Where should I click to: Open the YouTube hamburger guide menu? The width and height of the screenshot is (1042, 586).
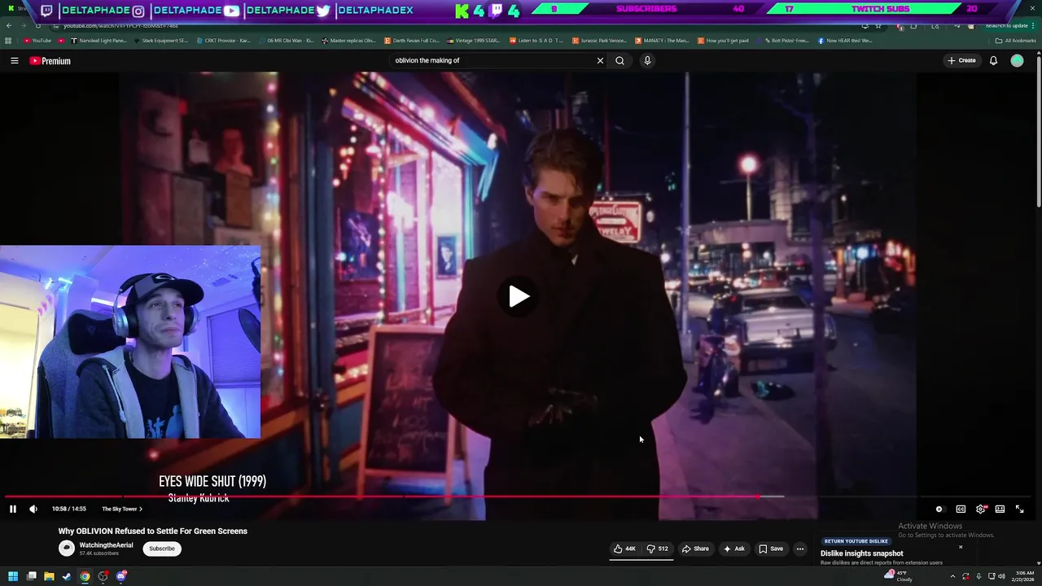[14, 61]
